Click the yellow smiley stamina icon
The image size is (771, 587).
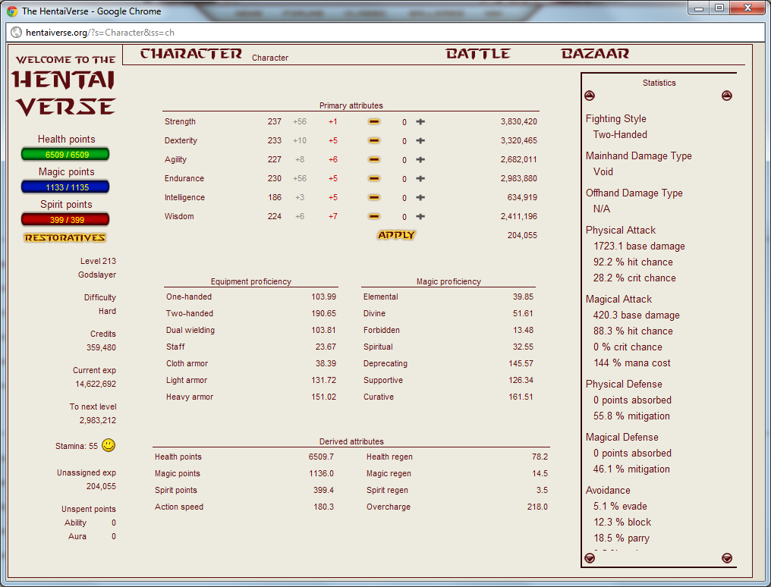click(109, 445)
